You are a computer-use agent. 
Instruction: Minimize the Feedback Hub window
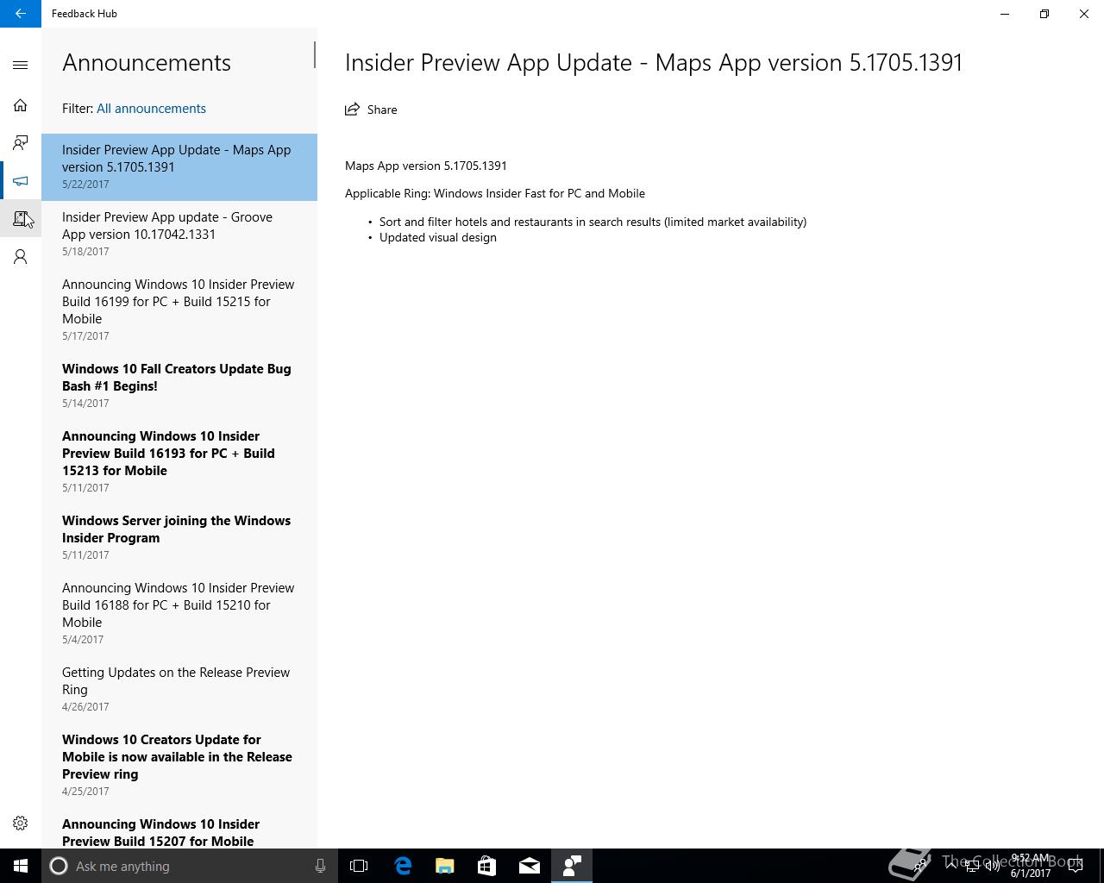1005,14
